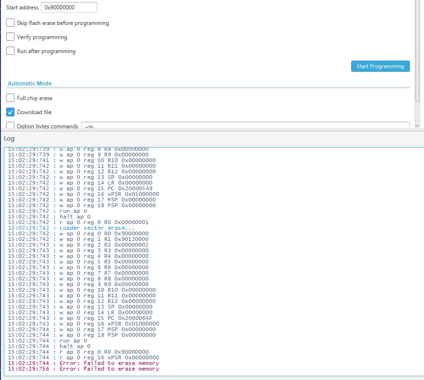This screenshot has width=424, height=380.
Task: Click the programming panel vertical scrollbar
Action: [417, 51]
